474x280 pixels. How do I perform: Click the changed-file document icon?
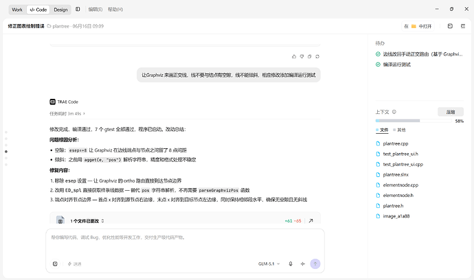pyautogui.click(x=60, y=220)
